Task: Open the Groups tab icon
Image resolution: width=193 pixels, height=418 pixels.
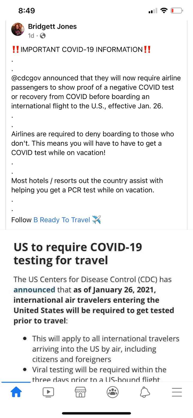Action: pos(113,392)
